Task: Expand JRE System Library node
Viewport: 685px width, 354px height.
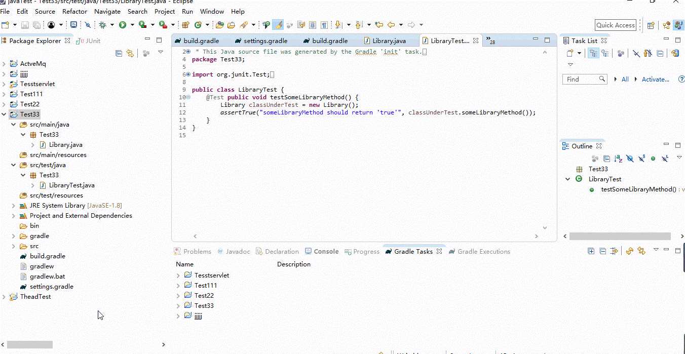Action: [14, 206]
